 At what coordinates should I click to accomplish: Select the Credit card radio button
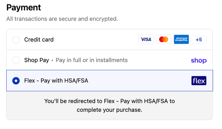[16, 40]
